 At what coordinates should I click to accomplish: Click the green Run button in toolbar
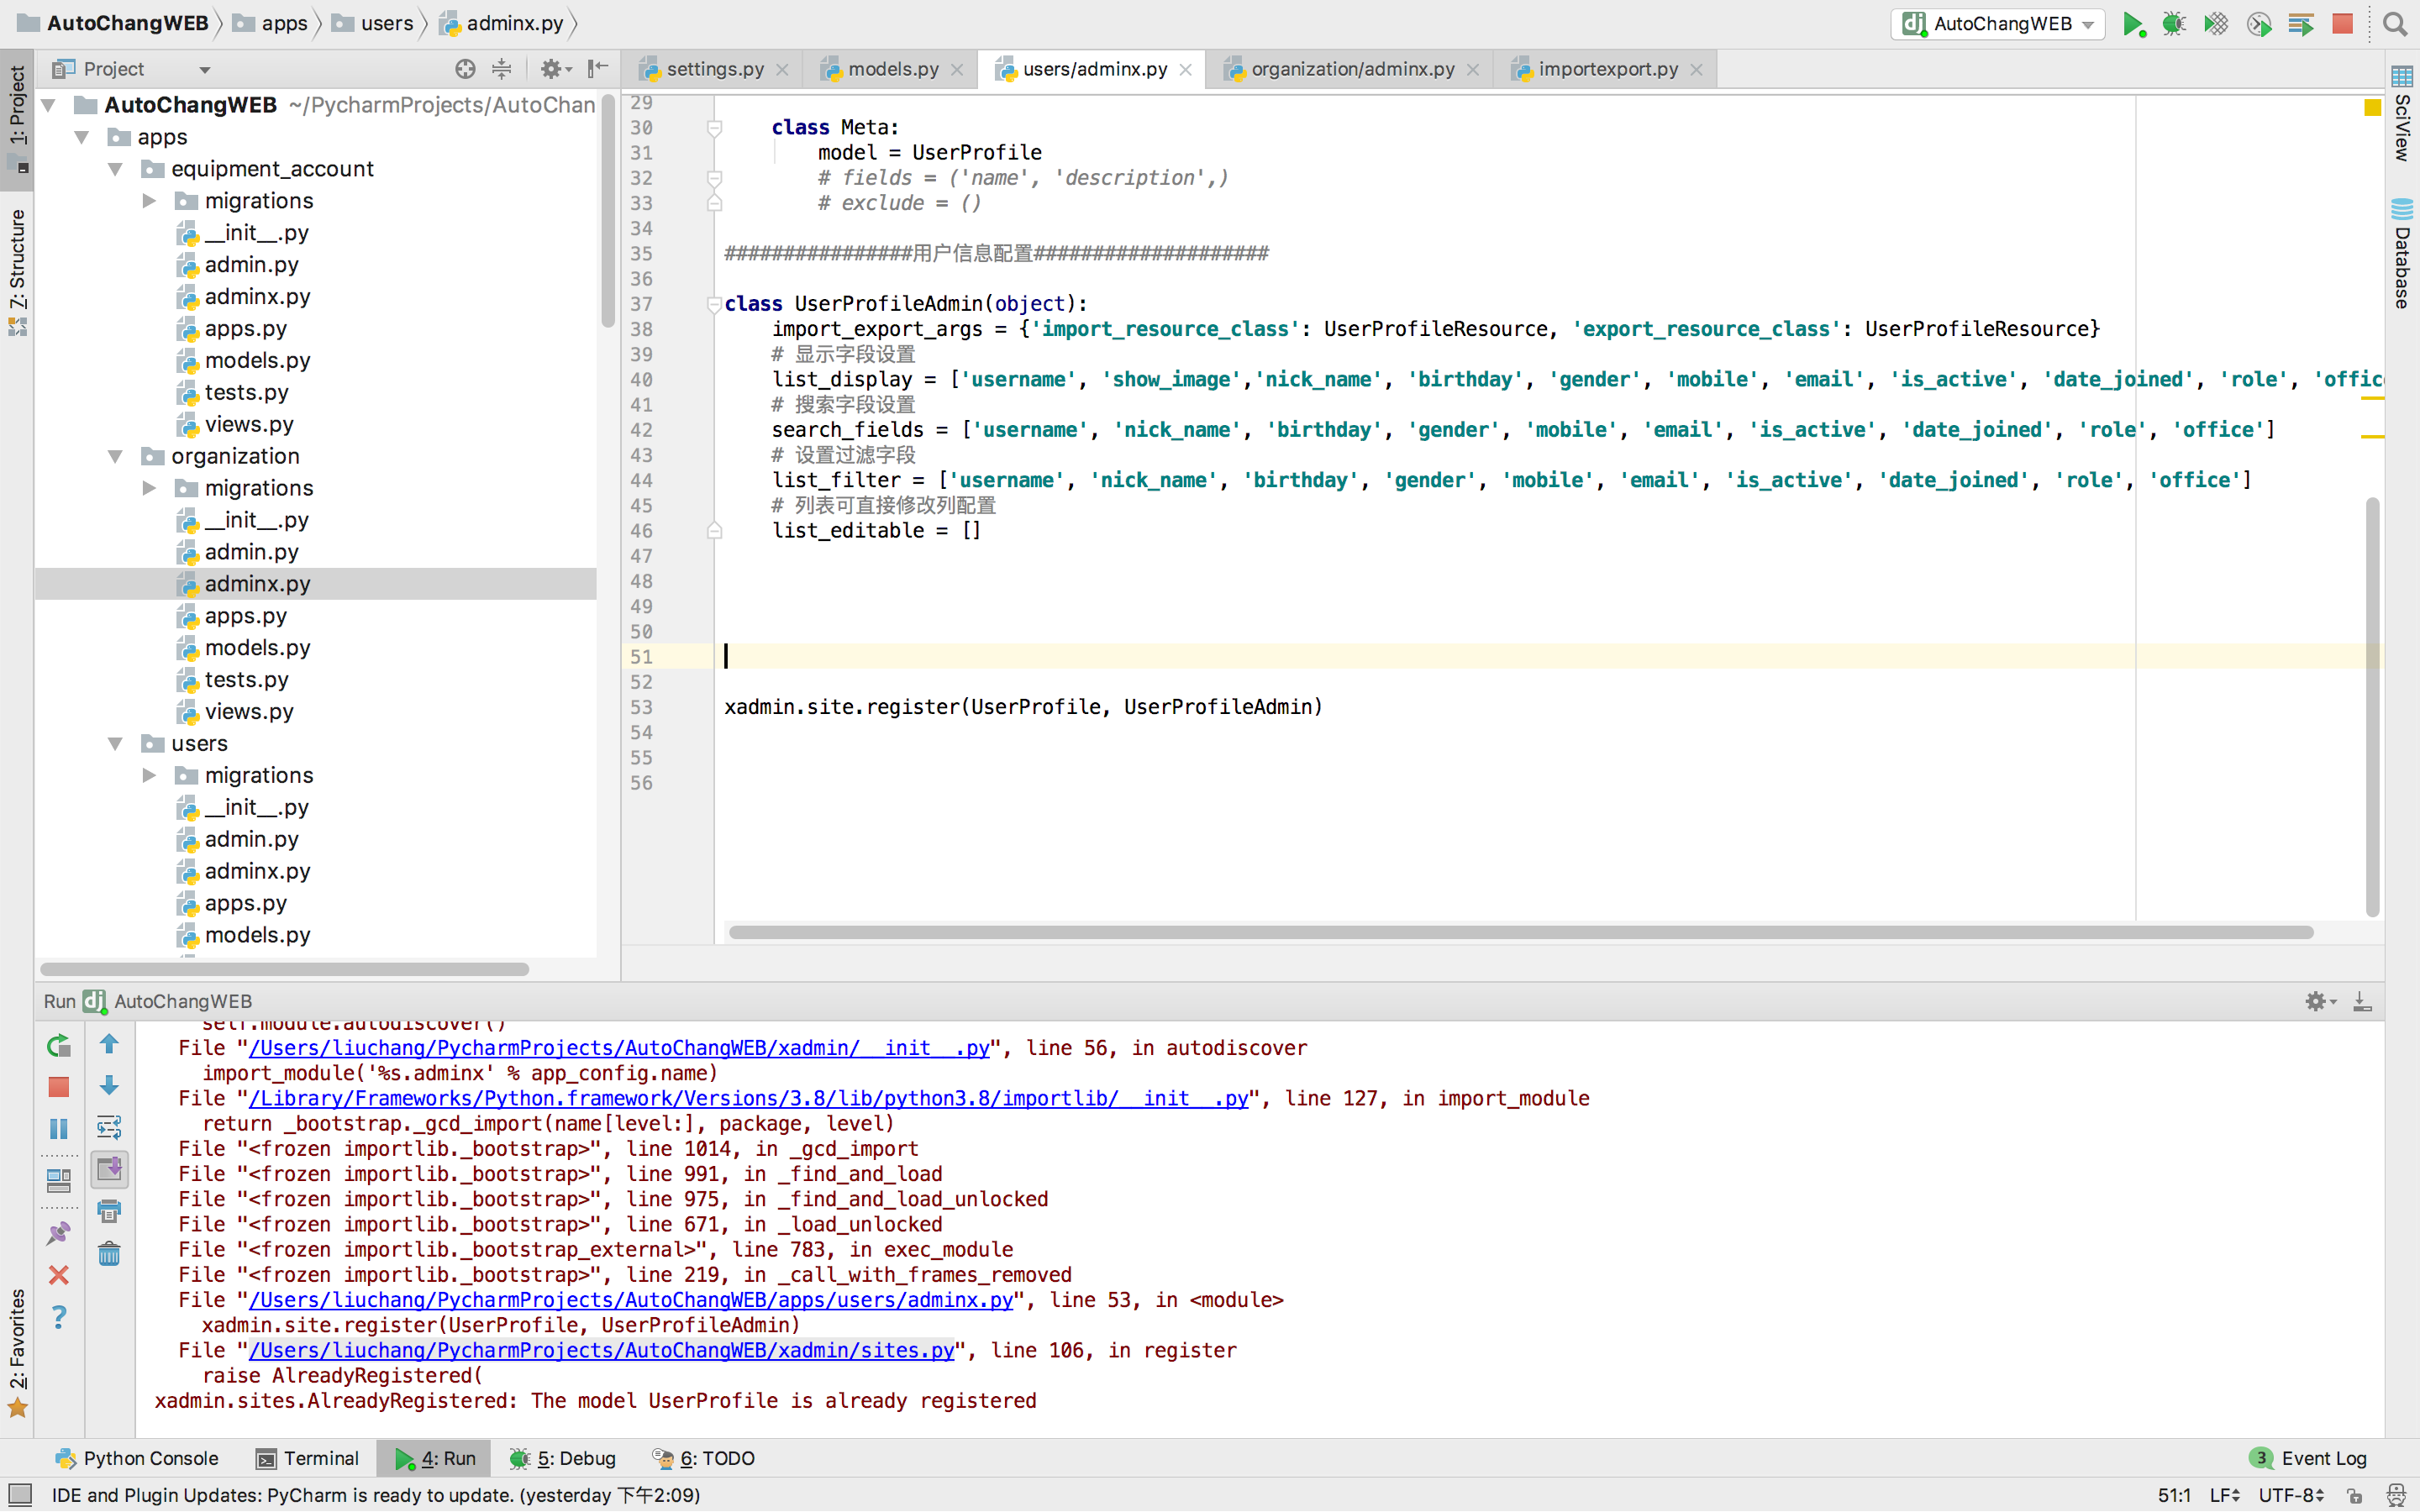[x=2132, y=24]
